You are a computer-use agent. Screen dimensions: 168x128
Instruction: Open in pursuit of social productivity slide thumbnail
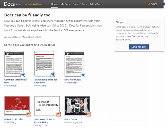pyautogui.click(x=47, y=106)
